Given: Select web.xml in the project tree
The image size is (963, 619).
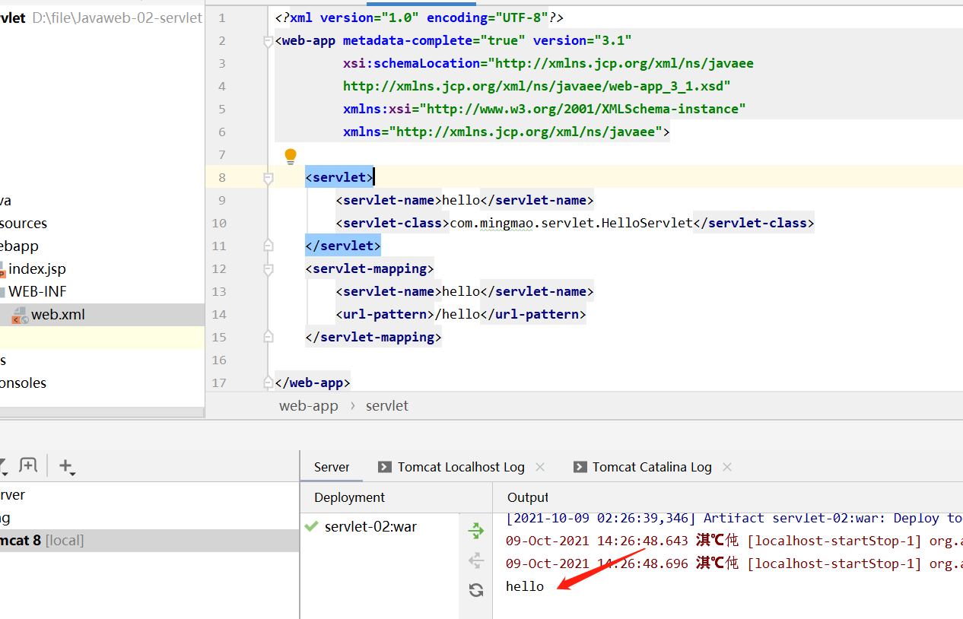Looking at the screenshot, I should (58, 315).
